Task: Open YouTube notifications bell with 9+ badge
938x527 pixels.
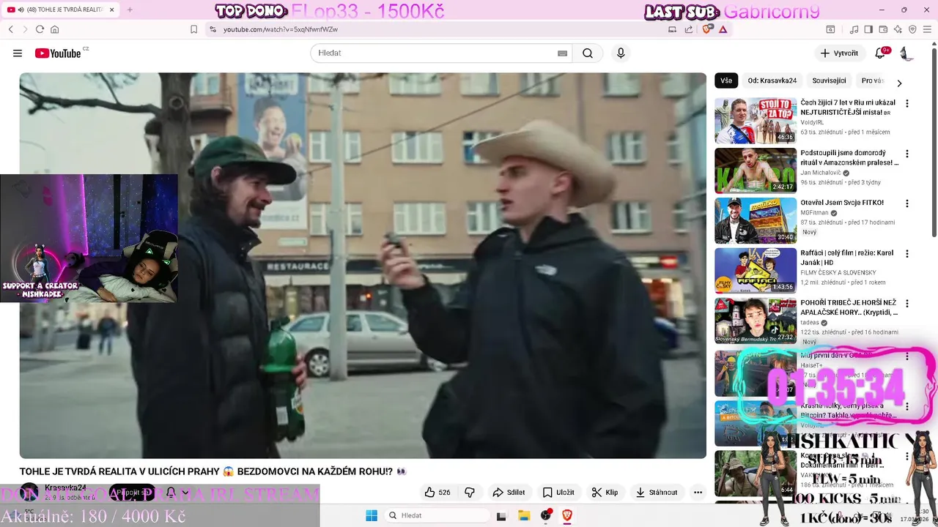Action: click(x=881, y=53)
